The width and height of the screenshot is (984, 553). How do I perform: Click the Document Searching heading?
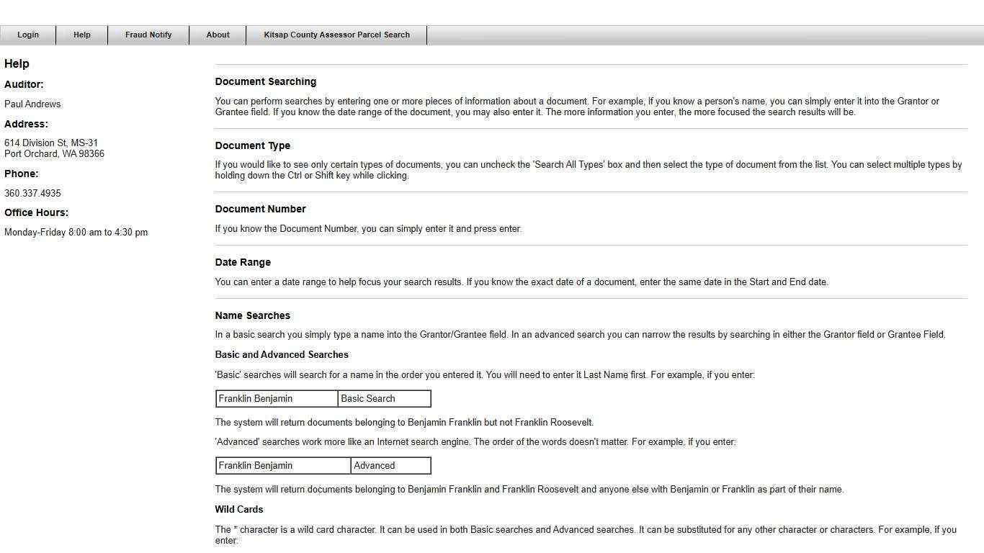coord(265,82)
